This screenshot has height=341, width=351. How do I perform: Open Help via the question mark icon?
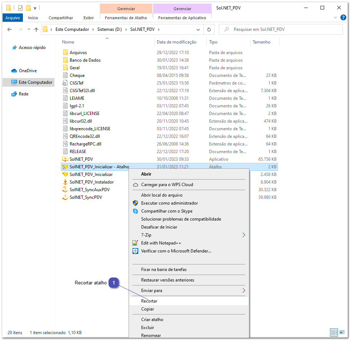[x=343, y=18]
